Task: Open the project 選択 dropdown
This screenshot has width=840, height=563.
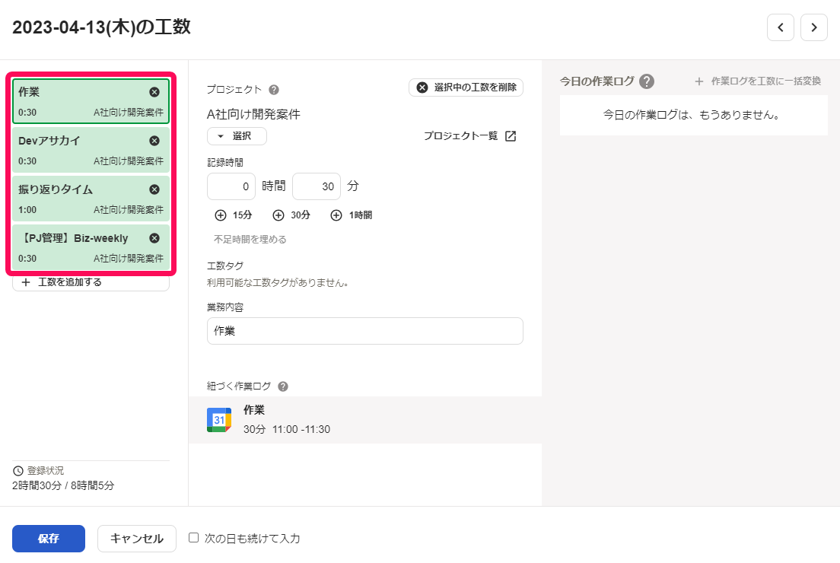Action: tap(237, 136)
